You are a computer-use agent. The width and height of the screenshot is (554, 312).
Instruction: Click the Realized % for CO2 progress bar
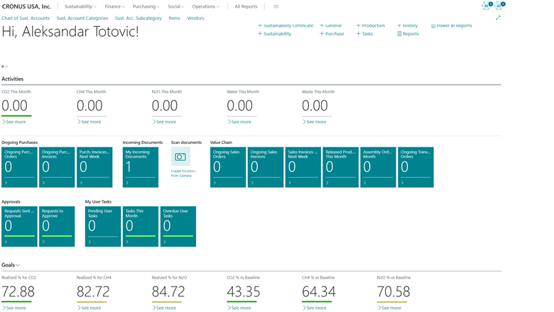point(16,302)
